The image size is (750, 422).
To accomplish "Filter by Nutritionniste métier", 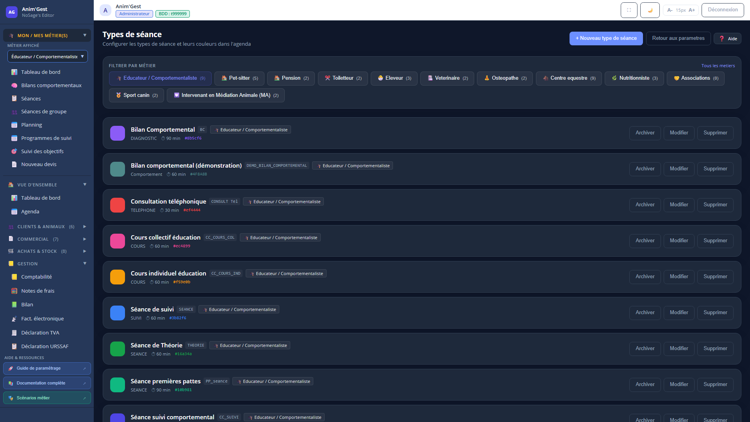I will [634, 78].
